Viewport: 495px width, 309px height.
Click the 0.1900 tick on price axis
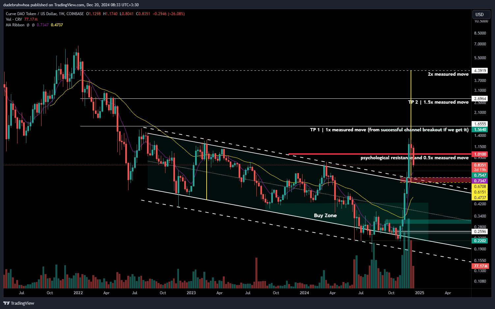(480, 249)
